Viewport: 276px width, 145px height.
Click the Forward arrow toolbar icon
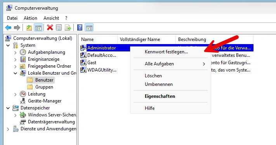click(x=17, y=27)
